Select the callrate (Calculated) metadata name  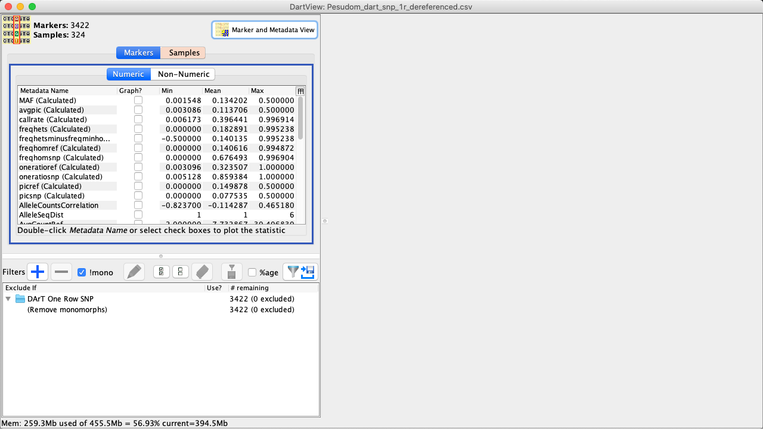[53, 119]
